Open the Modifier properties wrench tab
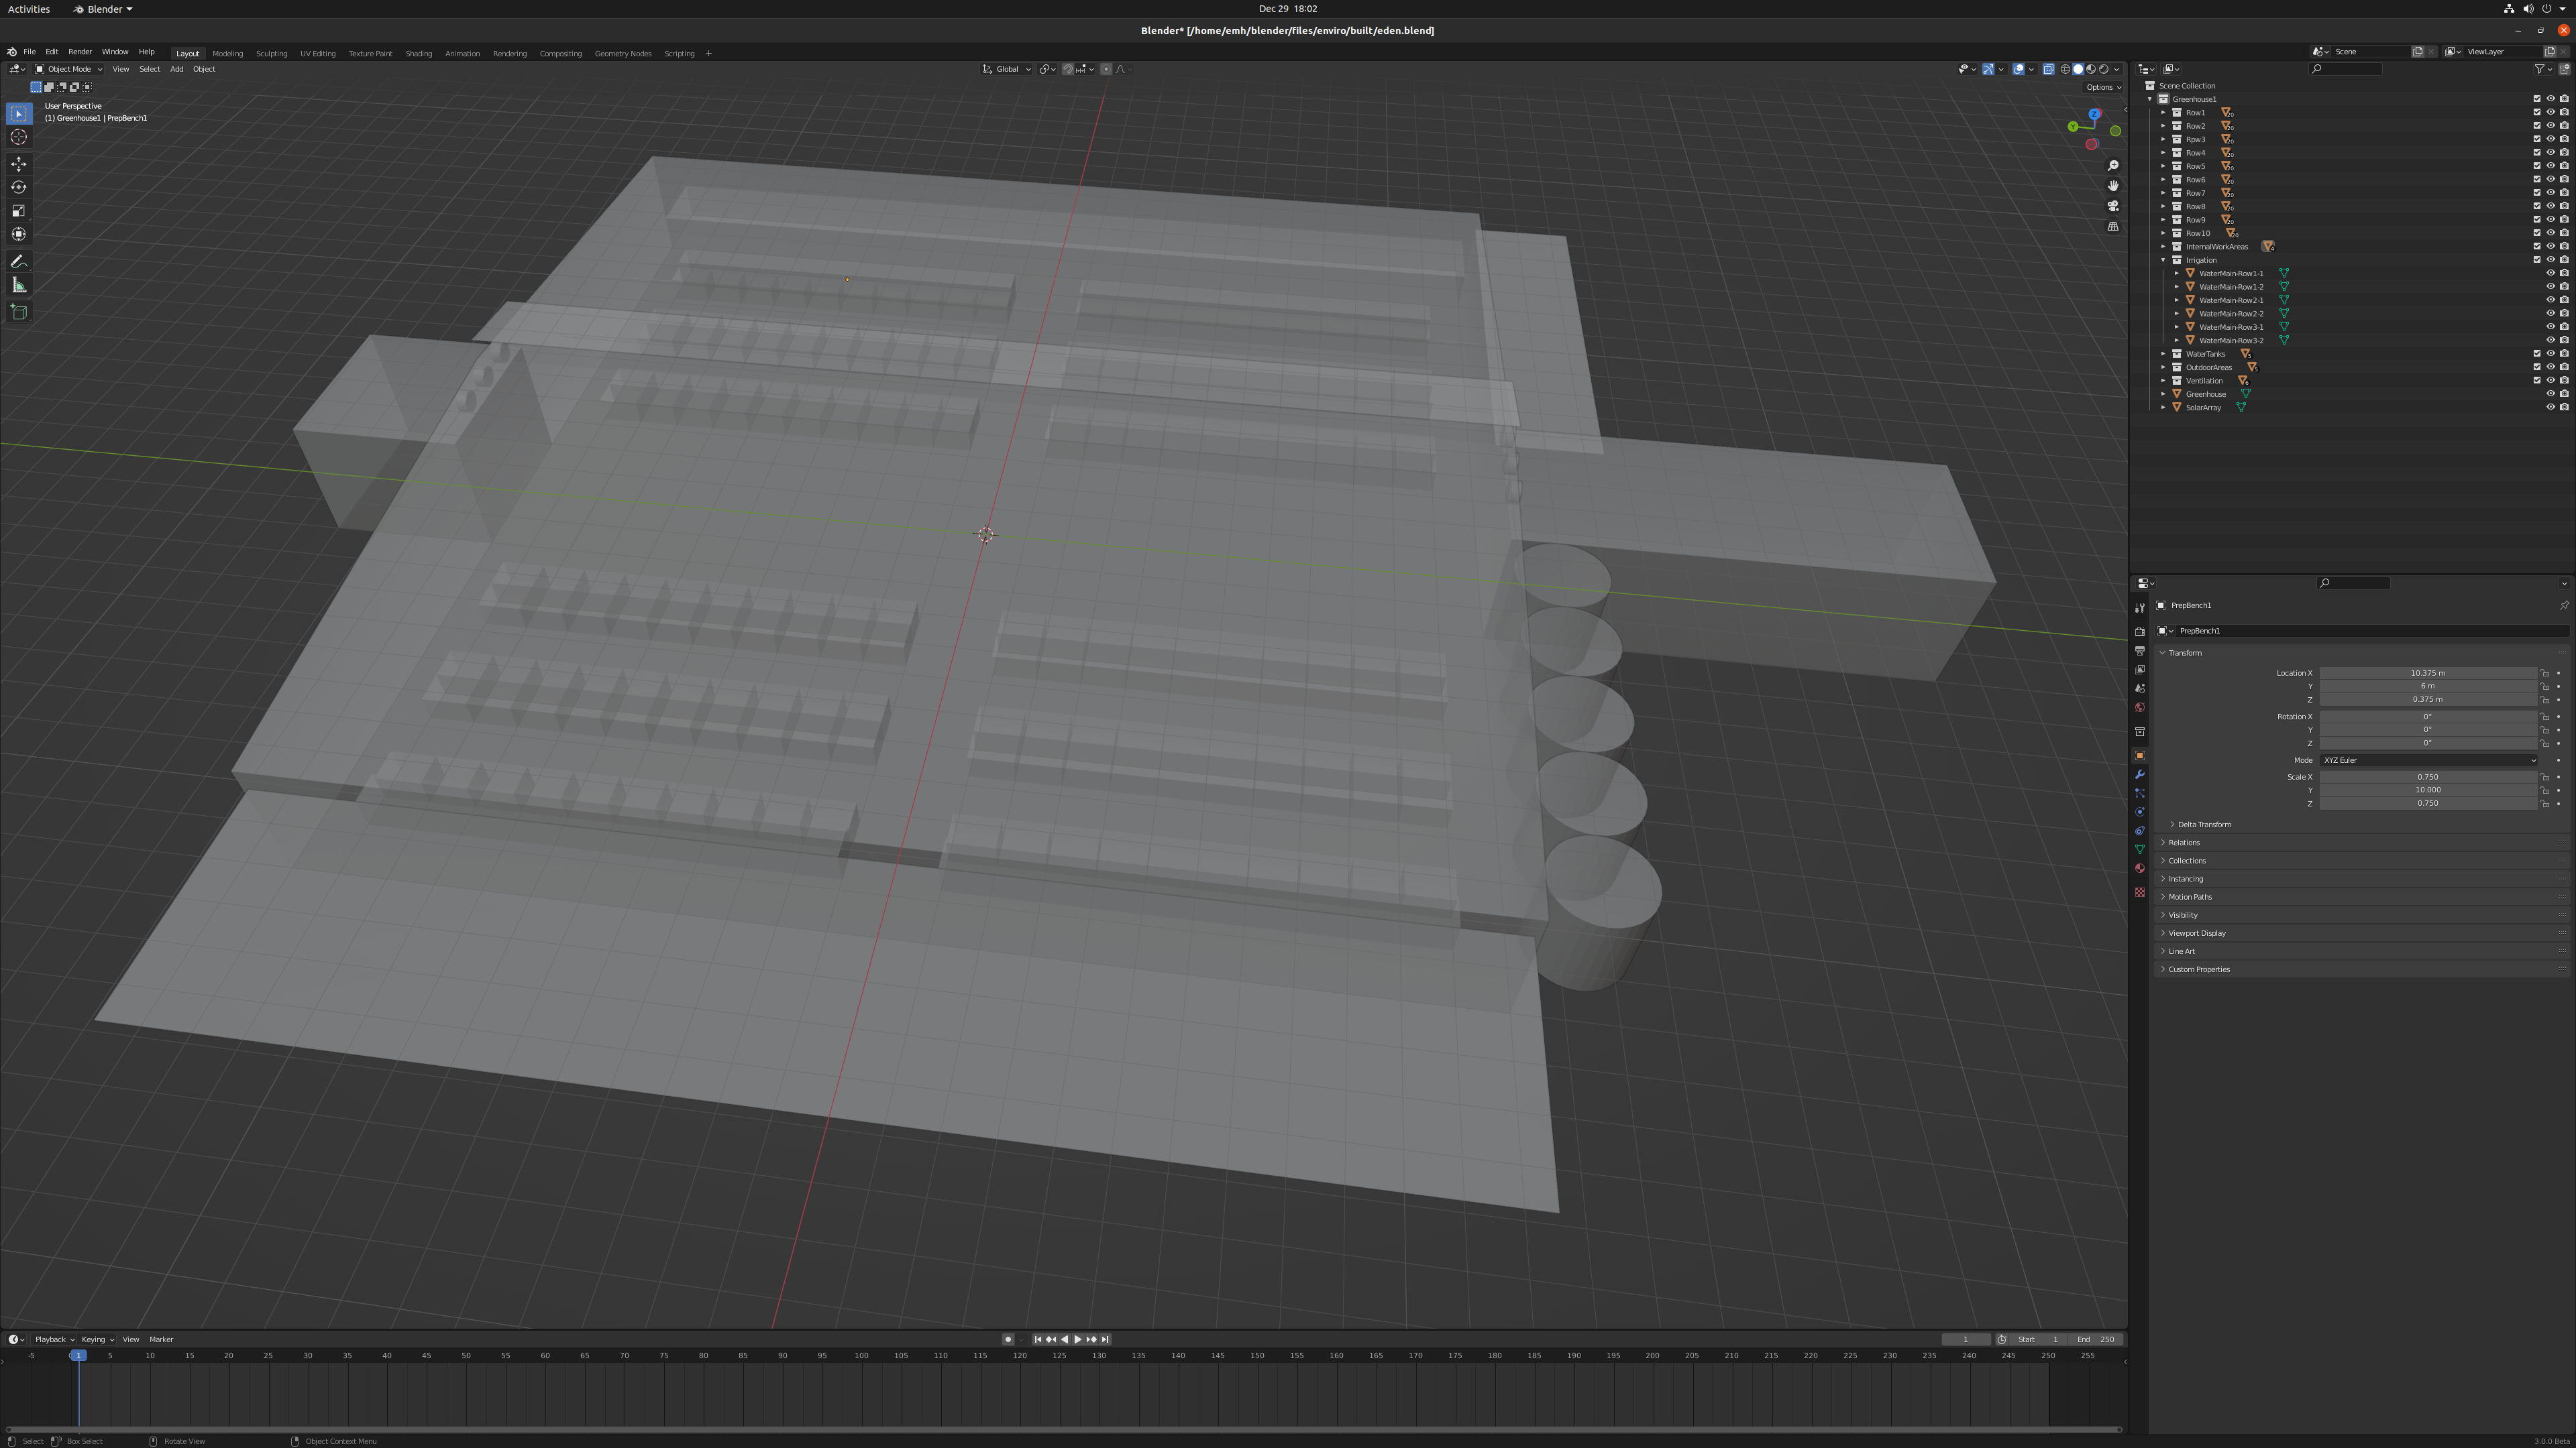2576x1448 pixels. [2140, 774]
